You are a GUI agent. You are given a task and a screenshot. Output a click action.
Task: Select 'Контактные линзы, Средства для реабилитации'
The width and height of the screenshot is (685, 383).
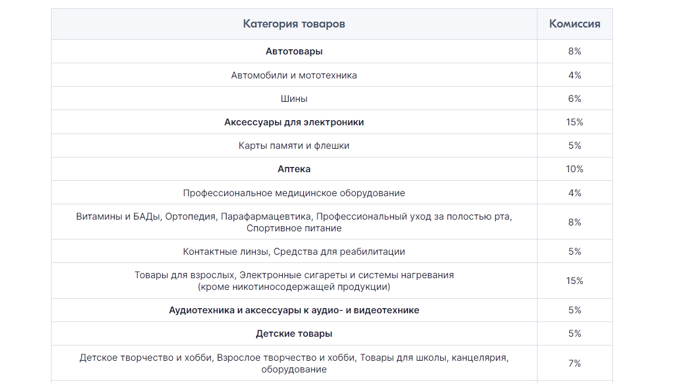tap(294, 251)
